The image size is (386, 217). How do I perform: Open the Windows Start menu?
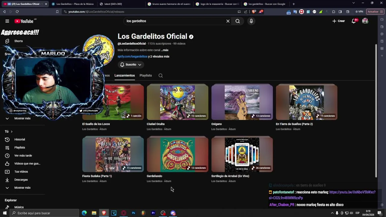click(x=5, y=213)
